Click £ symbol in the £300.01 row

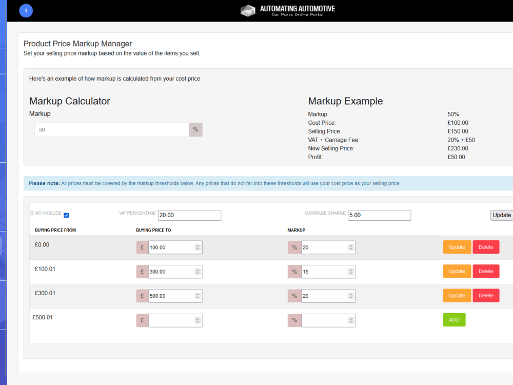[x=142, y=296]
